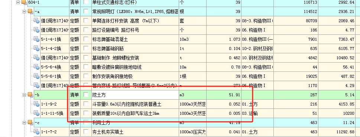
Task: Tick the checkbox in 暗敷设镀锌扁钢接地母线 row
Action: coord(86,67)
